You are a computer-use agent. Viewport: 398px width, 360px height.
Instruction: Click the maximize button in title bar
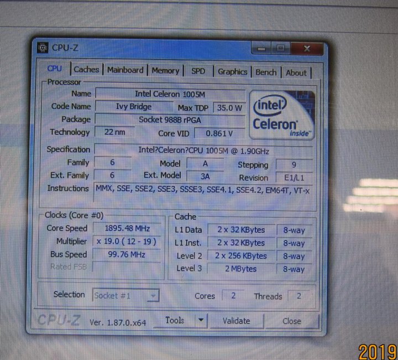coord(280,48)
